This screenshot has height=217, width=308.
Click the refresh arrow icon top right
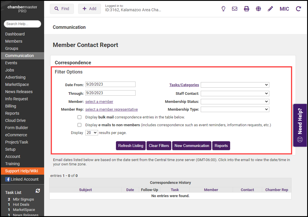coord(298,9)
